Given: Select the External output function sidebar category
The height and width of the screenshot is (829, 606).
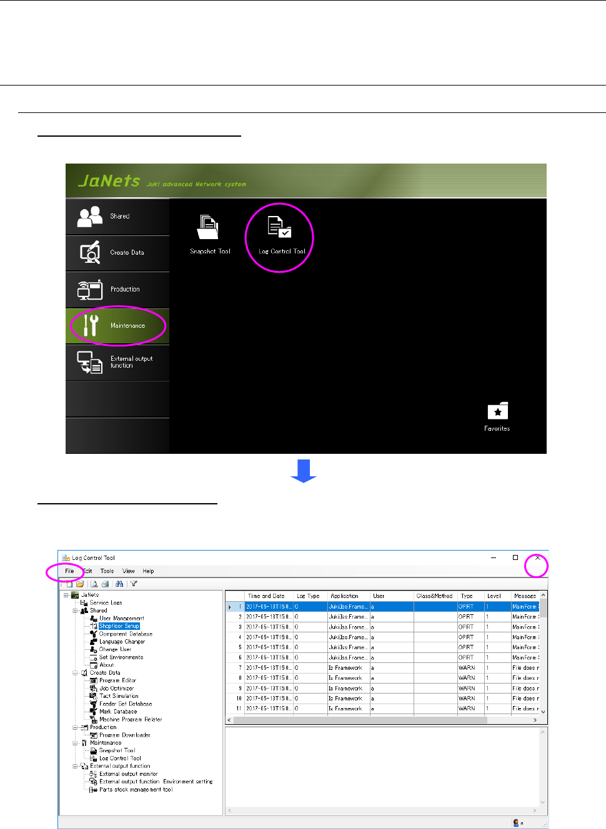Looking at the screenshot, I should [x=117, y=363].
